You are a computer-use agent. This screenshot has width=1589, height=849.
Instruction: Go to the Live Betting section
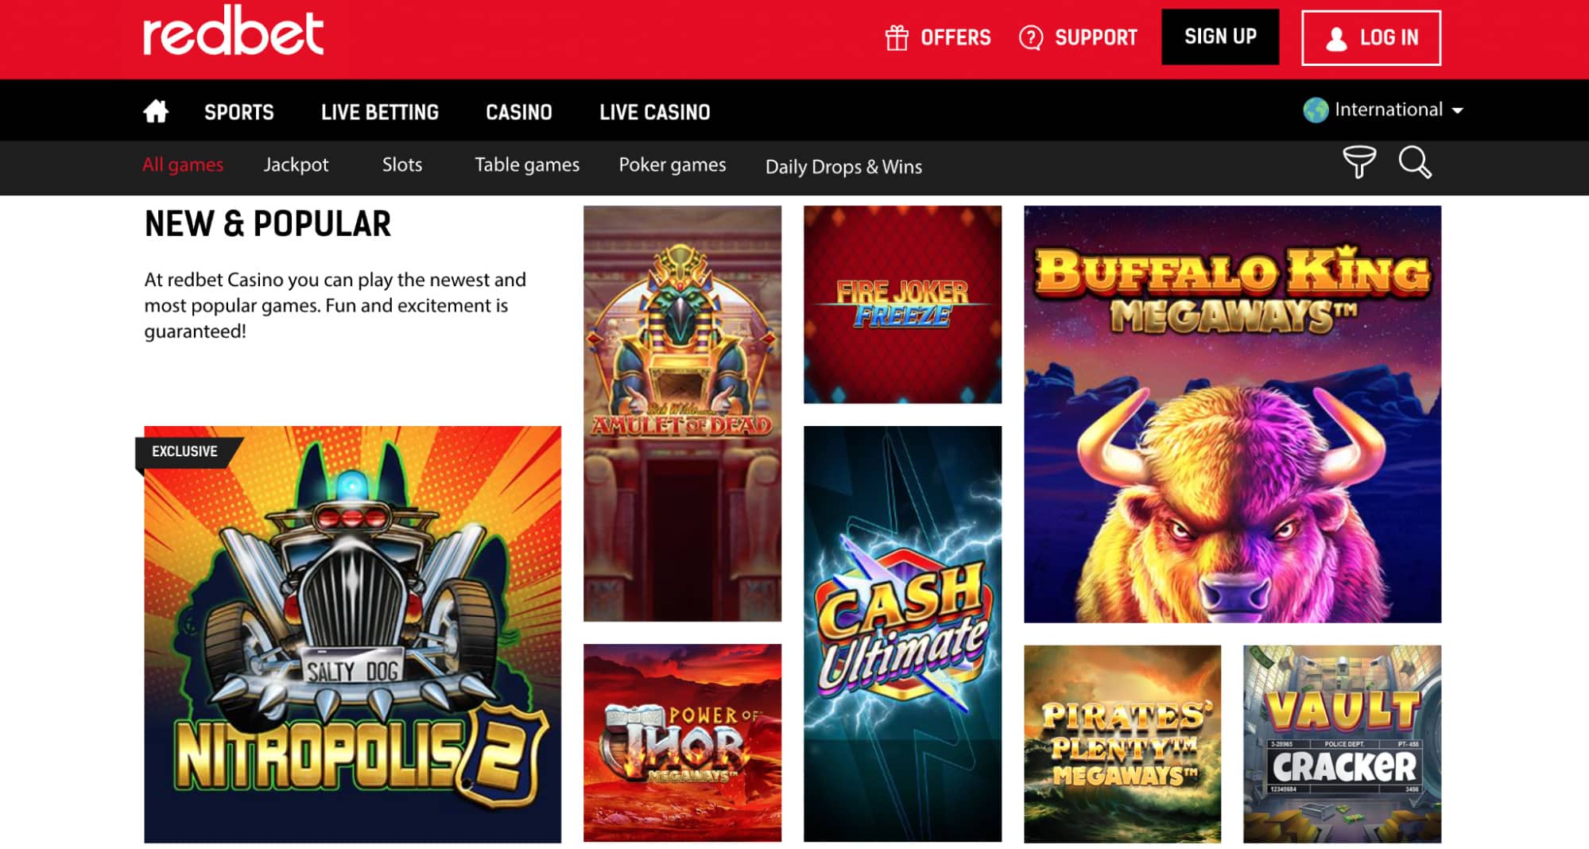[380, 112]
